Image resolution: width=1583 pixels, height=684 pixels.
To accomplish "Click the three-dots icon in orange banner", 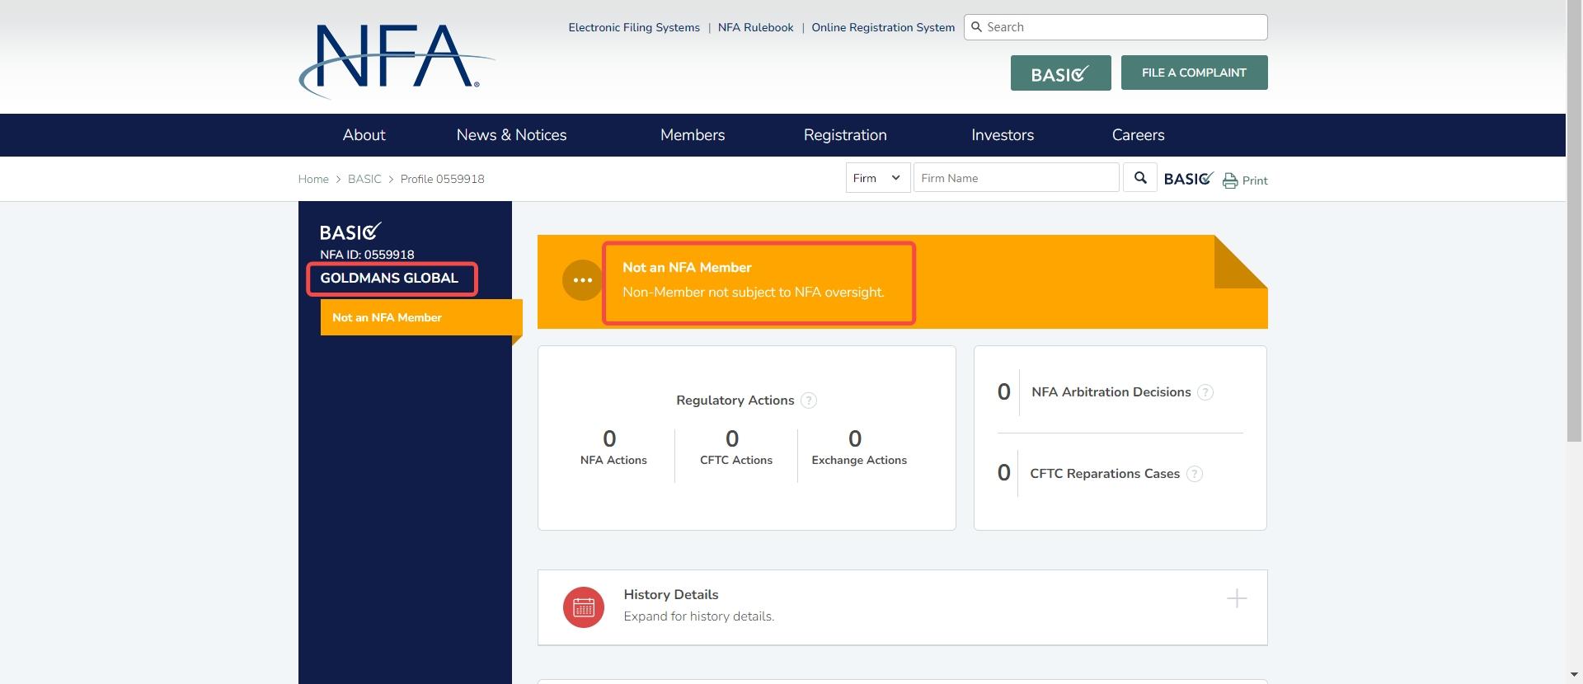I will point(583,280).
